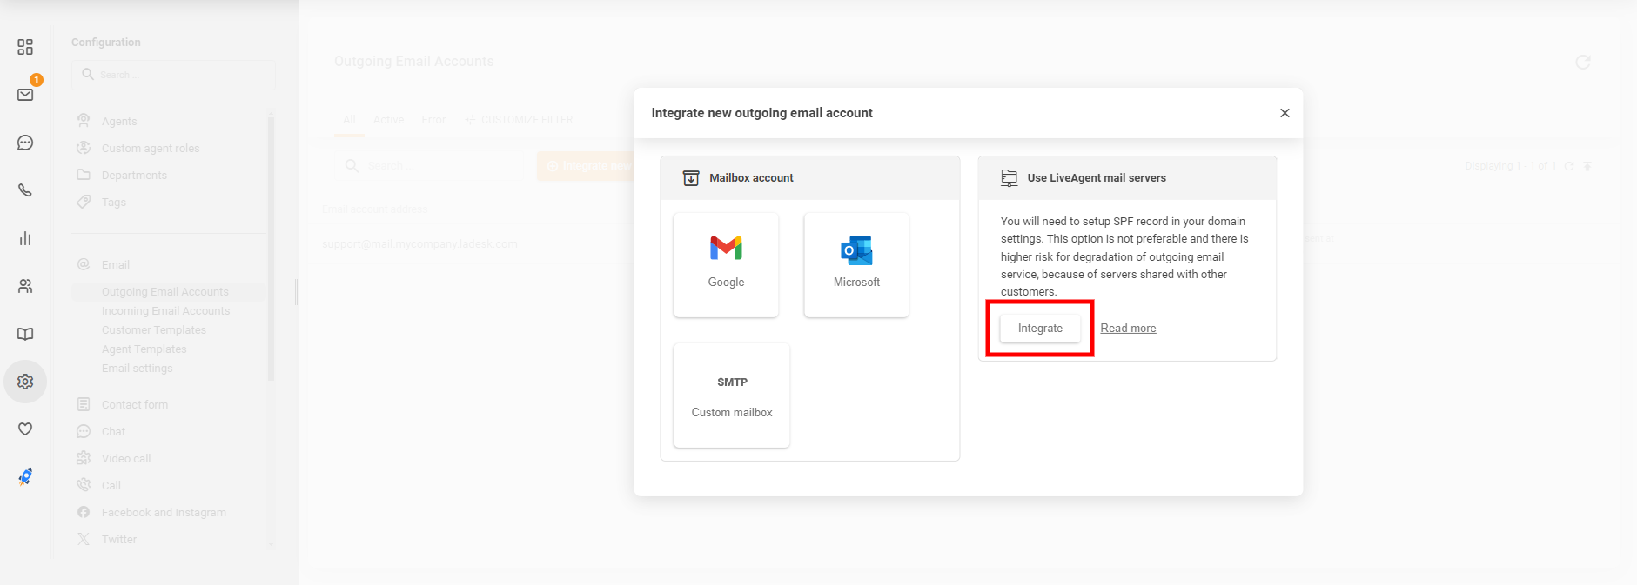The height and width of the screenshot is (585, 1637).
Task: Choose the Microsoft Outlook mailbox option
Action: point(856,264)
